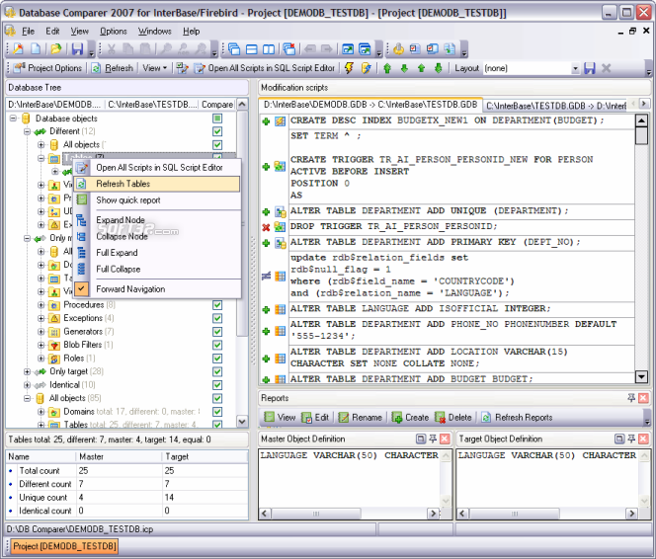656x559 pixels.
Task: Click the yellow lightning execute icon
Action: click(x=349, y=68)
